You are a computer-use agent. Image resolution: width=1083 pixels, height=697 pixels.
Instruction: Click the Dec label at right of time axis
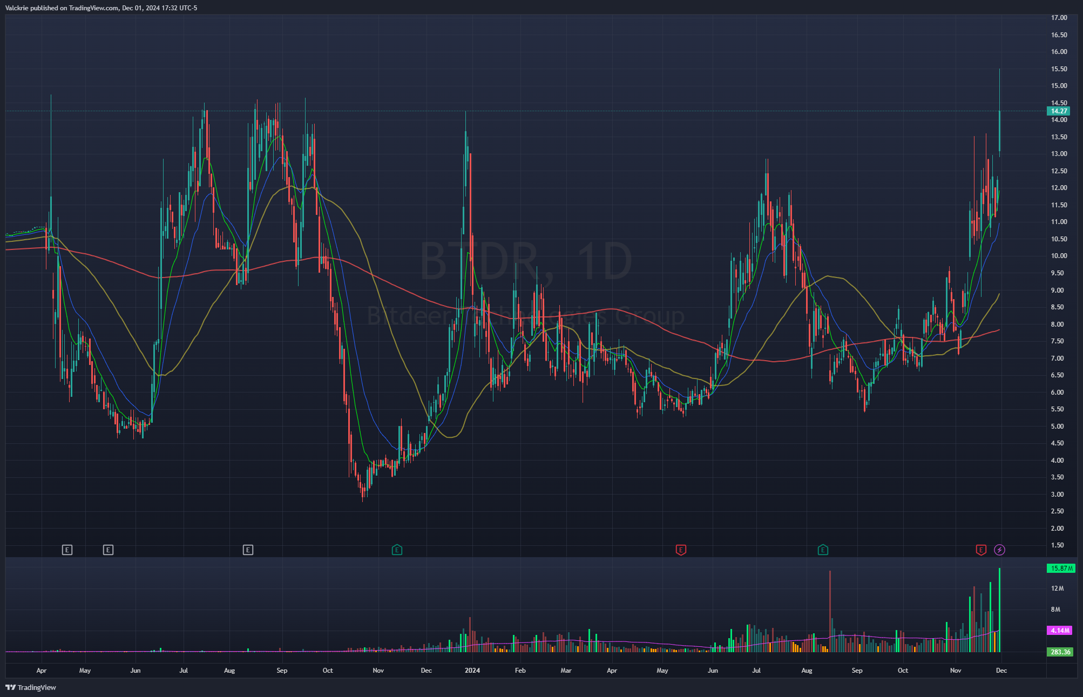[1001, 671]
